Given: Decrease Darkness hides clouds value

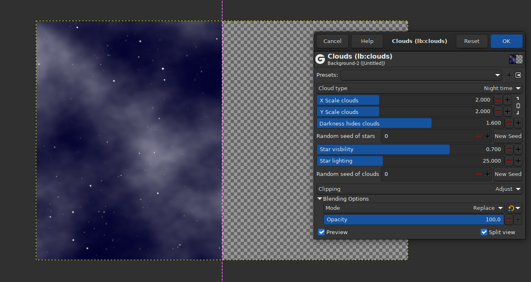Looking at the screenshot, I should click(x=509, y=123).
